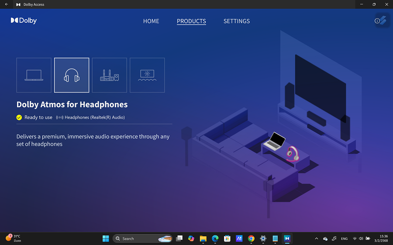Expand hidden system tray icons chevron
Image resolution: width=393 pixels, height=245 pixels.
coord(316,238)
